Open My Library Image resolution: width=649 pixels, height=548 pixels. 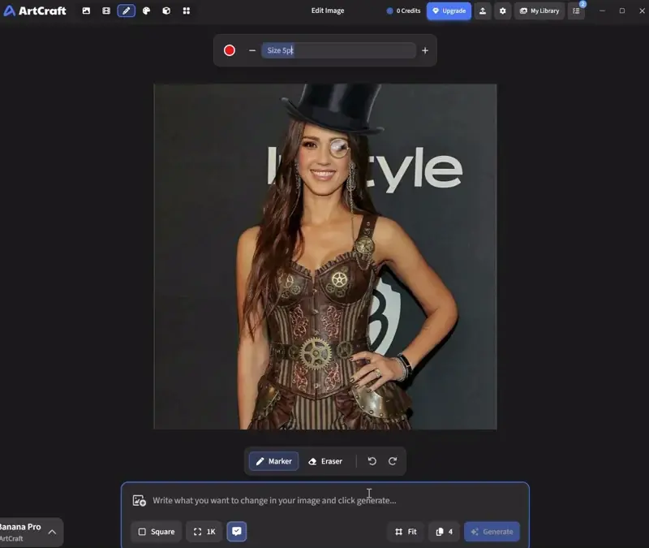click(539, 11)
